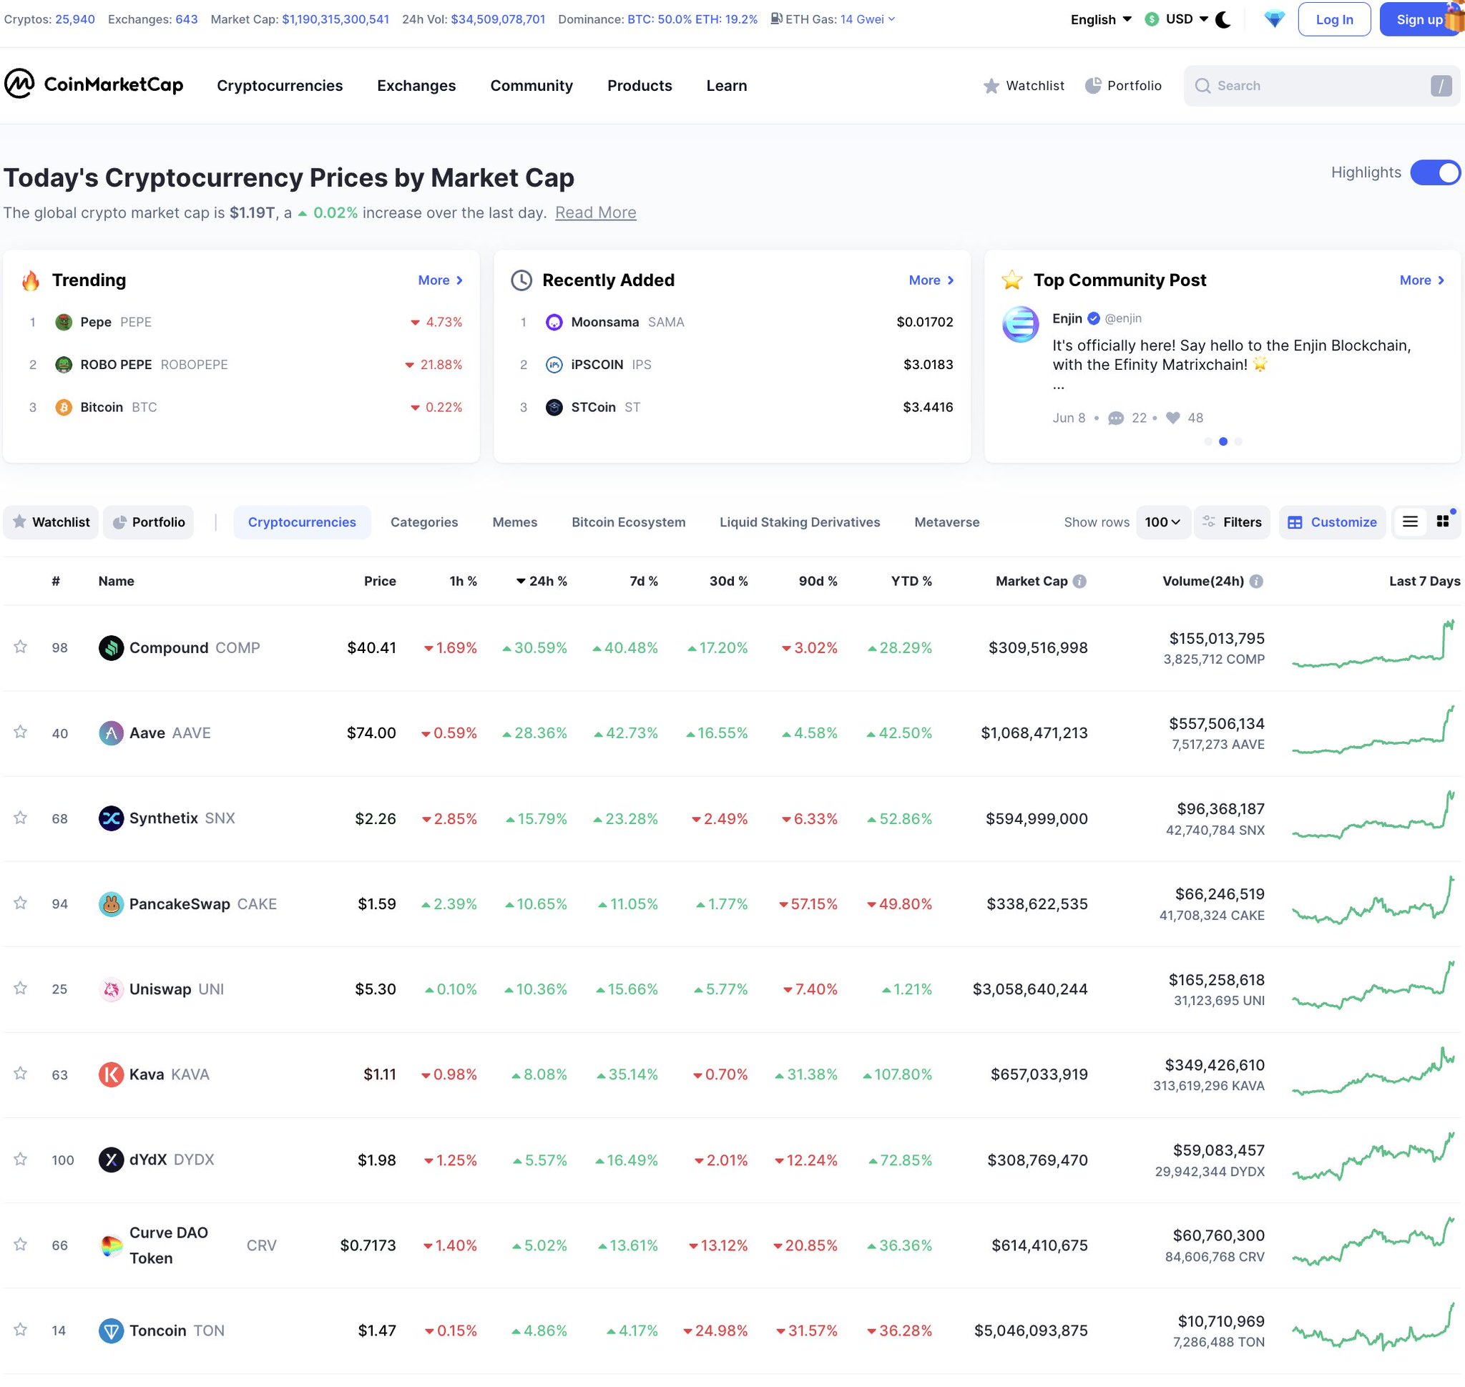Open Recently Added More link
The height and width of the screenshot is (1387, 1465).
click(x=931, y=280)
